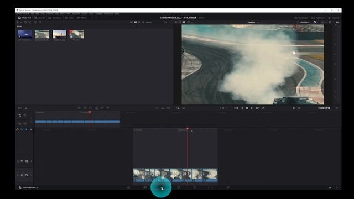Open the DaVinci Resolve menu

[23, 14]
